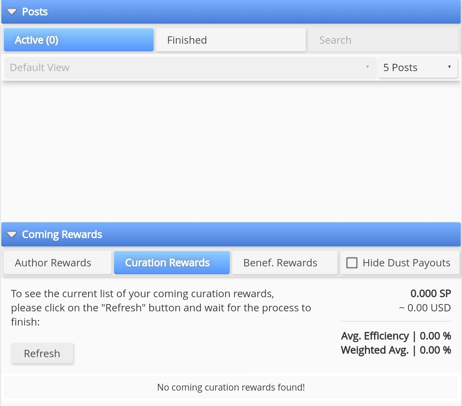Image resolution: width=462 pixels, height=406 pixels.
Task: Open the 5 Posts count dropdown
Action: pyautogui.click(x=418, y=68)
